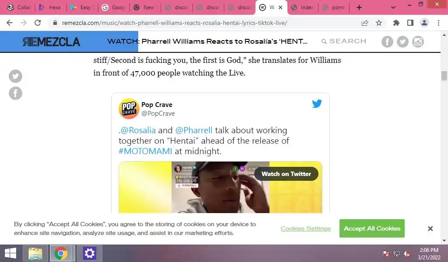This screenshot has height=262, width=448.
Task: Open the Chrome profile avatar
Action: tap(424, 23)
